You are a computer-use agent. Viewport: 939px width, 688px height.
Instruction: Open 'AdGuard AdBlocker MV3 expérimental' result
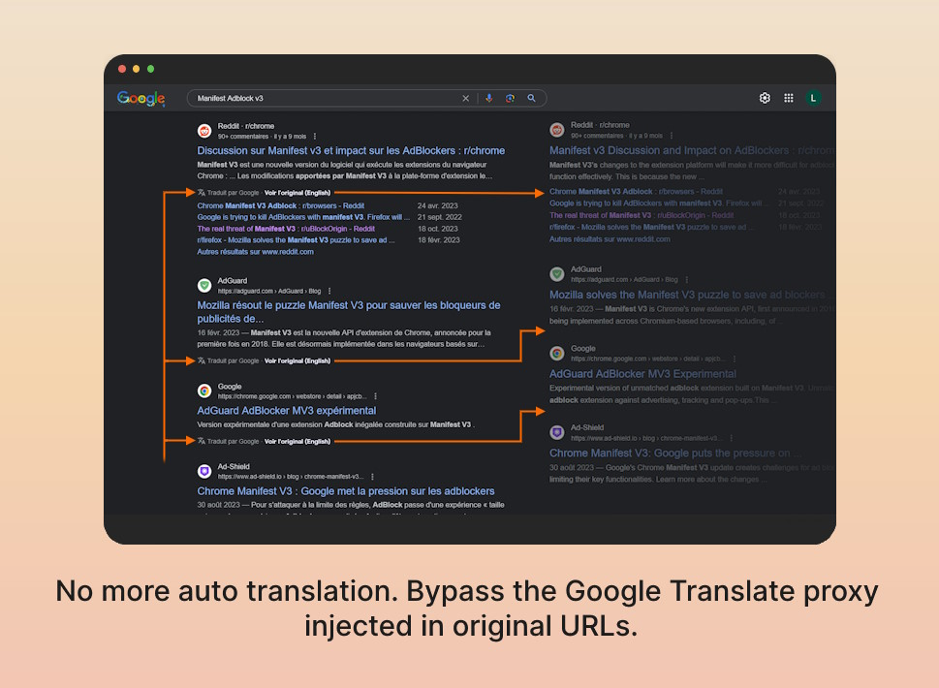[286, 411]
